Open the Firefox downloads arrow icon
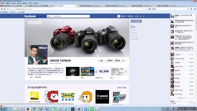Viewport: 197px width, 111px height. (x=191, y=9)
